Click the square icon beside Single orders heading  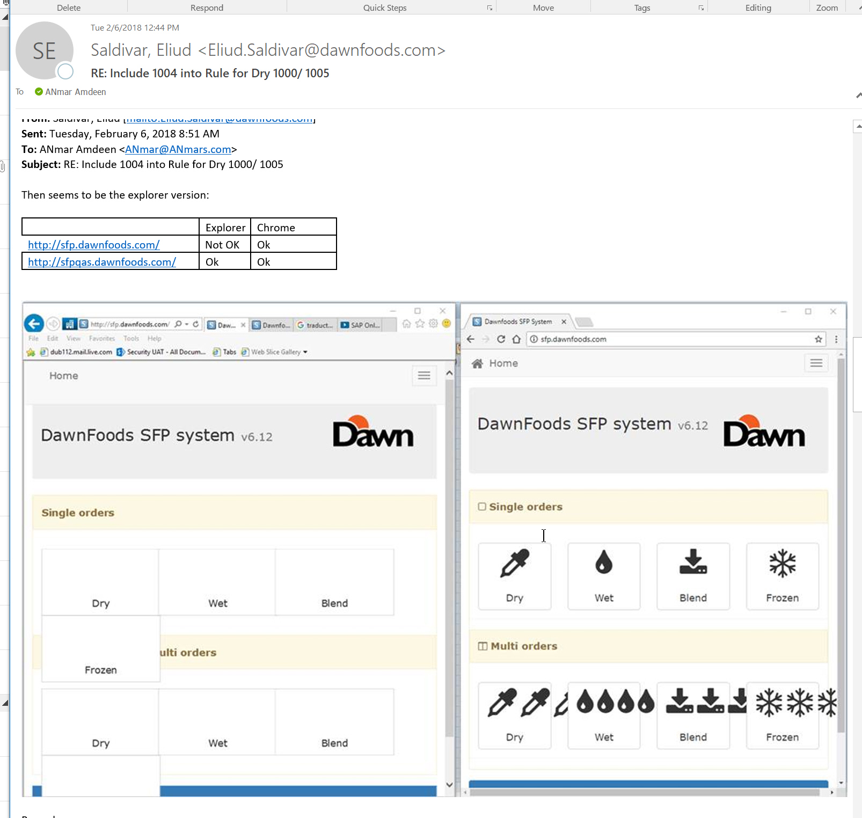tap(482, 507)
